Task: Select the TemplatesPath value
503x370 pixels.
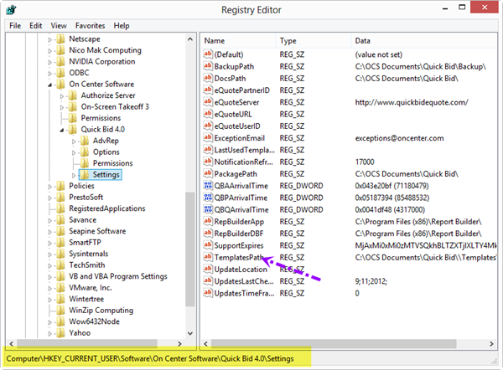Action: (239, 257)
